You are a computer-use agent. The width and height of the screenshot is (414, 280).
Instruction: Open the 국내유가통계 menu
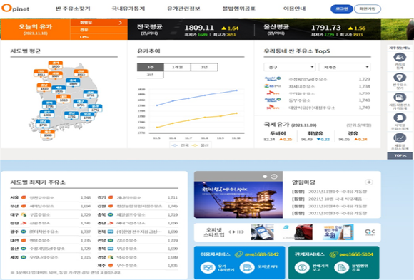click(x=128, y=9)
